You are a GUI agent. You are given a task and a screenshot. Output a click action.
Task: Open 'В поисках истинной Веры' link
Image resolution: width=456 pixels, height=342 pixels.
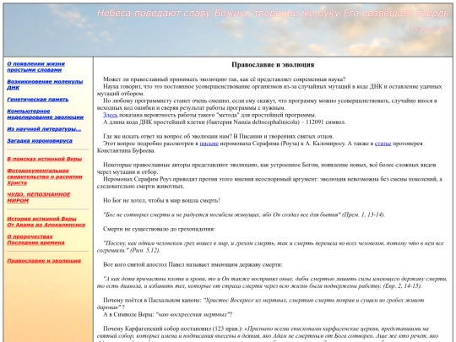tap(45, 159)
